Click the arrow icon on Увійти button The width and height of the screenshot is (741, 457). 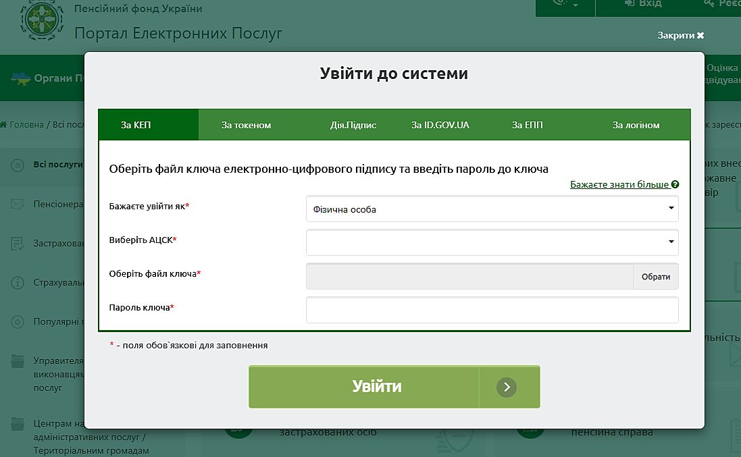tap(507, 387)
